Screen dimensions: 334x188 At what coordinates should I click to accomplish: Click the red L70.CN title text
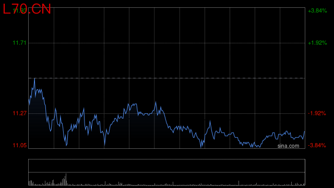[27, 9]
